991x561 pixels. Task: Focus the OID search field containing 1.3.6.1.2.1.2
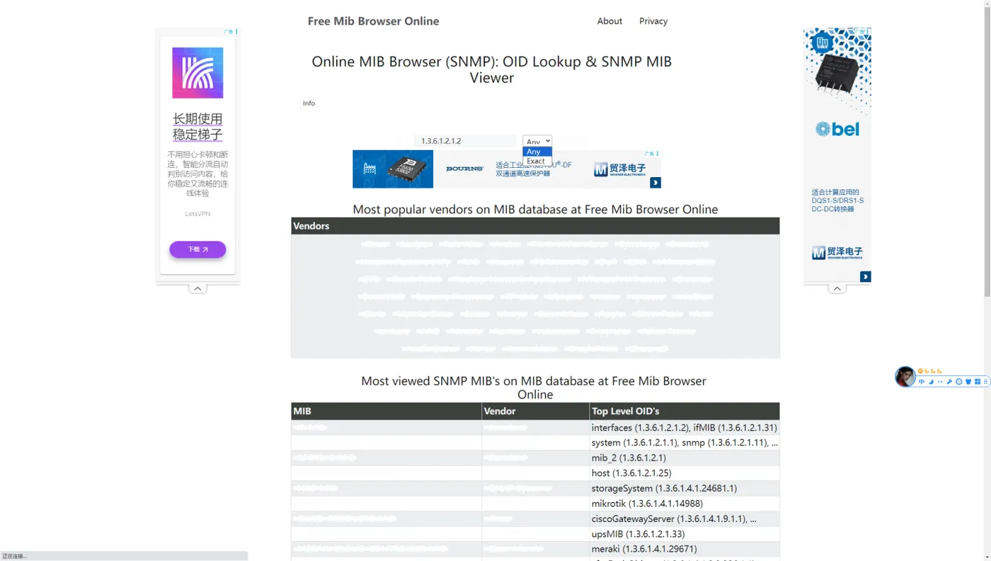coord(465,141)
